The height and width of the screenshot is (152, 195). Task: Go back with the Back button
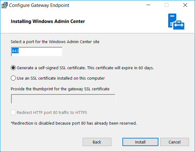click(x=97, y=142)
